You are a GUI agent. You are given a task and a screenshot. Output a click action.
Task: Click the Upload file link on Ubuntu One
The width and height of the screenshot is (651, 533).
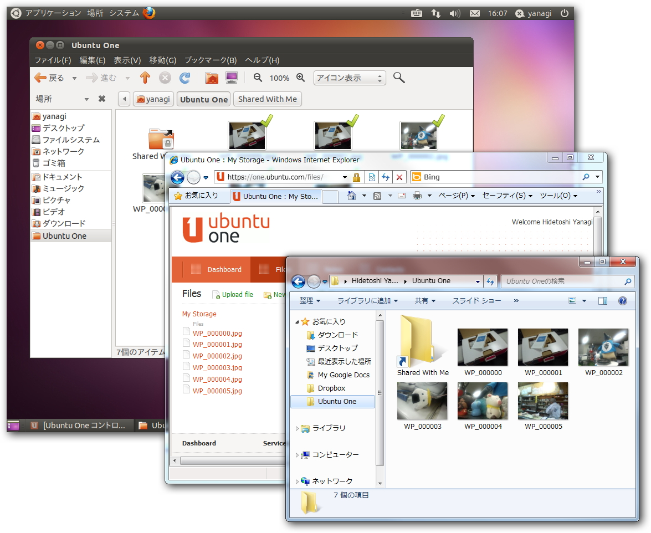tap(237, 294)
